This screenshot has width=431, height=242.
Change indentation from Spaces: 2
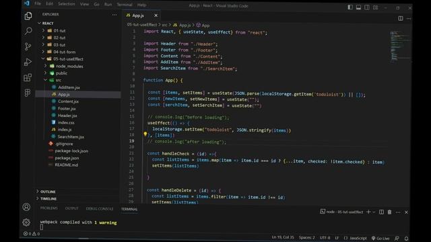[x=307, y=237]
